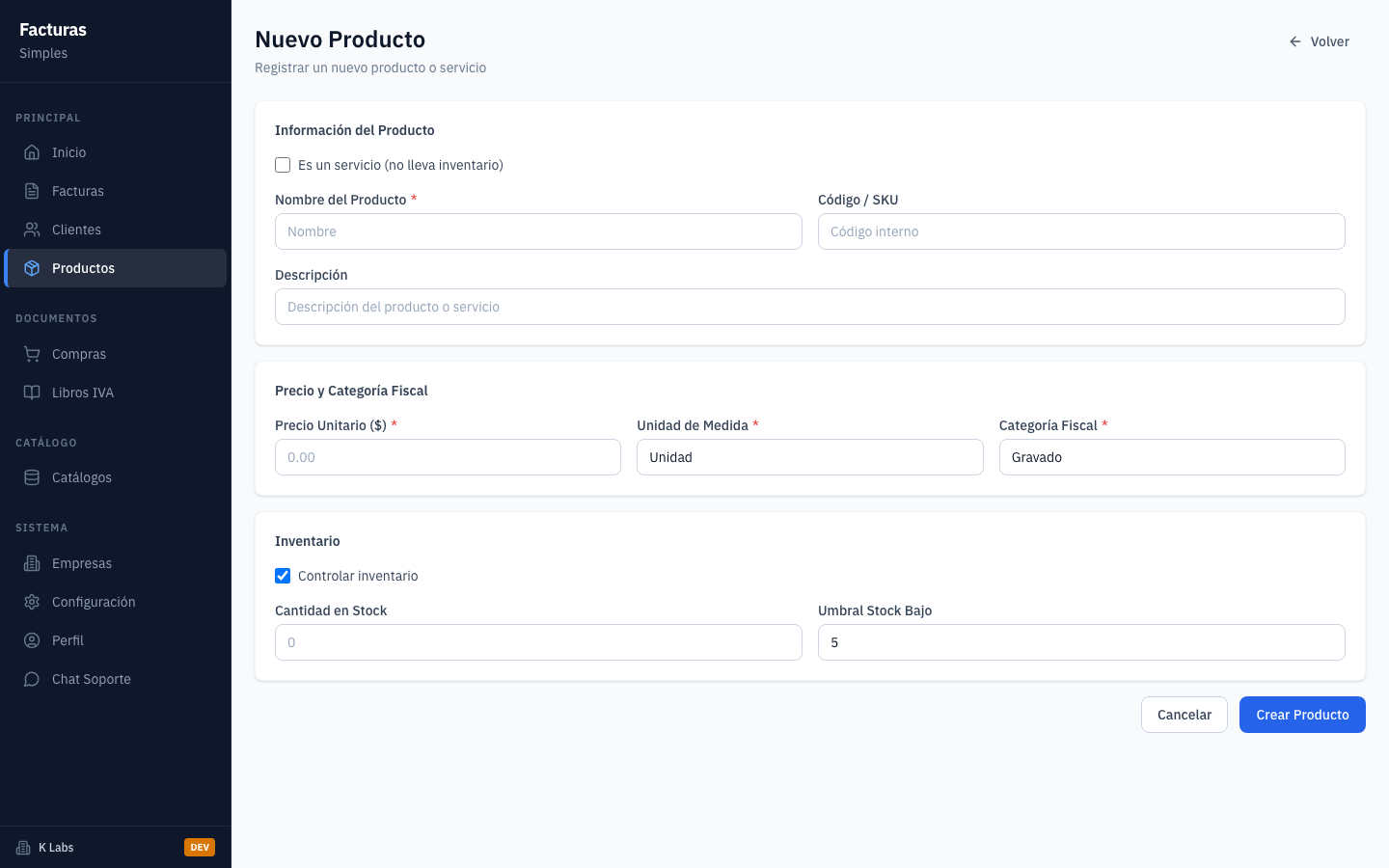Screen dimensions: 1389x868
Task: Click the Umbral Stock Bajo field
Action: click(x=1081, y=642)
